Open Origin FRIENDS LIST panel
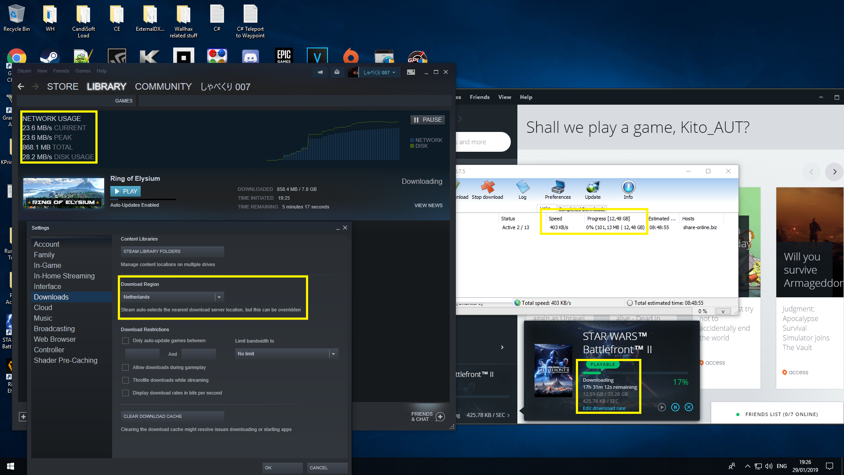This screenshot has height=475, width=844. tap(777, 414)
